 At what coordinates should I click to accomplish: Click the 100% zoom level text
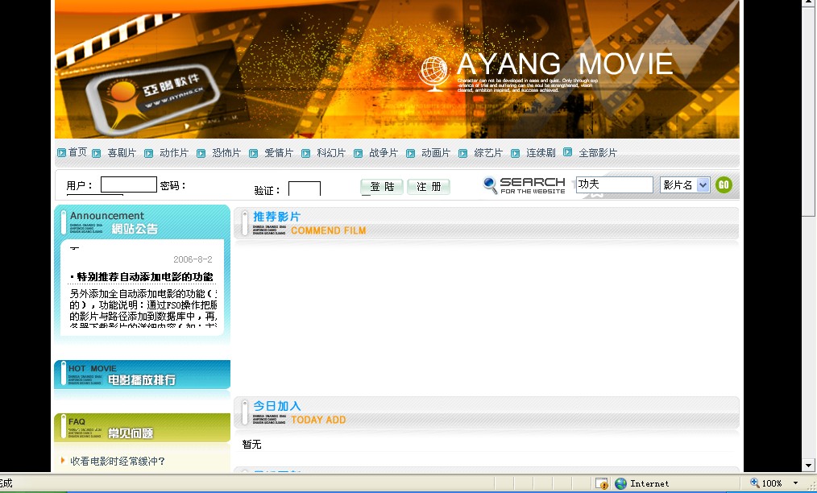[772, 483]
